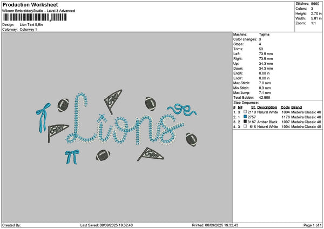Click the barcode under the Wilcom subtitle
Screen dimensions: 324x229
point(35,17)
